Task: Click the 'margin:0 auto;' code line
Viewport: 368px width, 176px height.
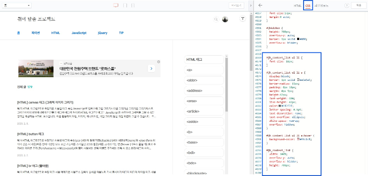Action: (x=280, y=17)
